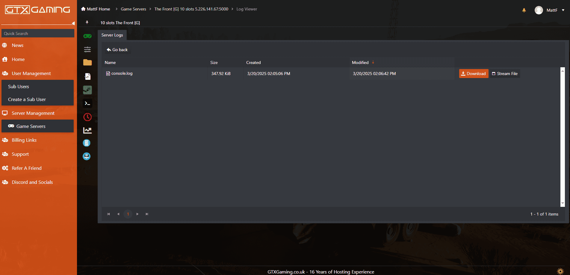Open the server statistics chart icon
This screenshot has width=570, height=275.
click(87, 130)
